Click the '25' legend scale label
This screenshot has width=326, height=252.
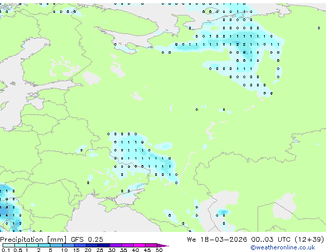click(x=100, y=250)
